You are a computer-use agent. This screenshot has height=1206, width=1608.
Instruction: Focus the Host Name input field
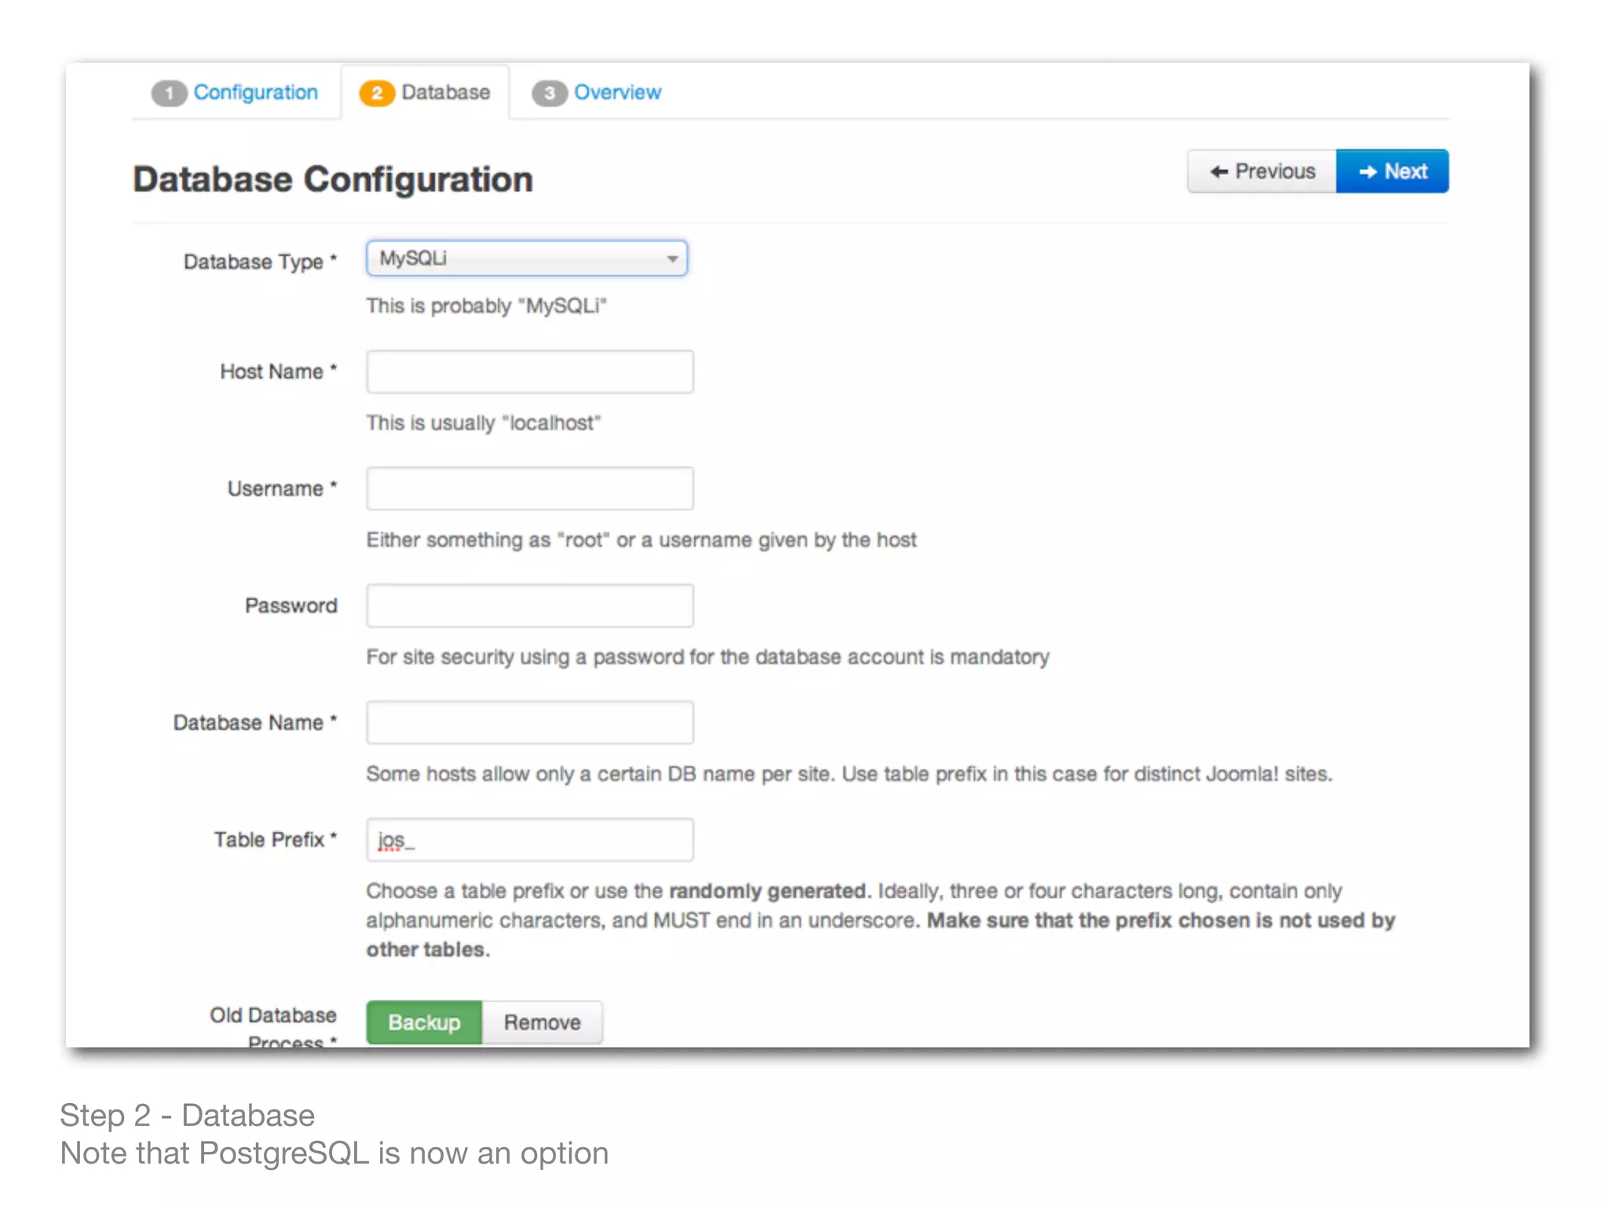(x=530, y=371)
